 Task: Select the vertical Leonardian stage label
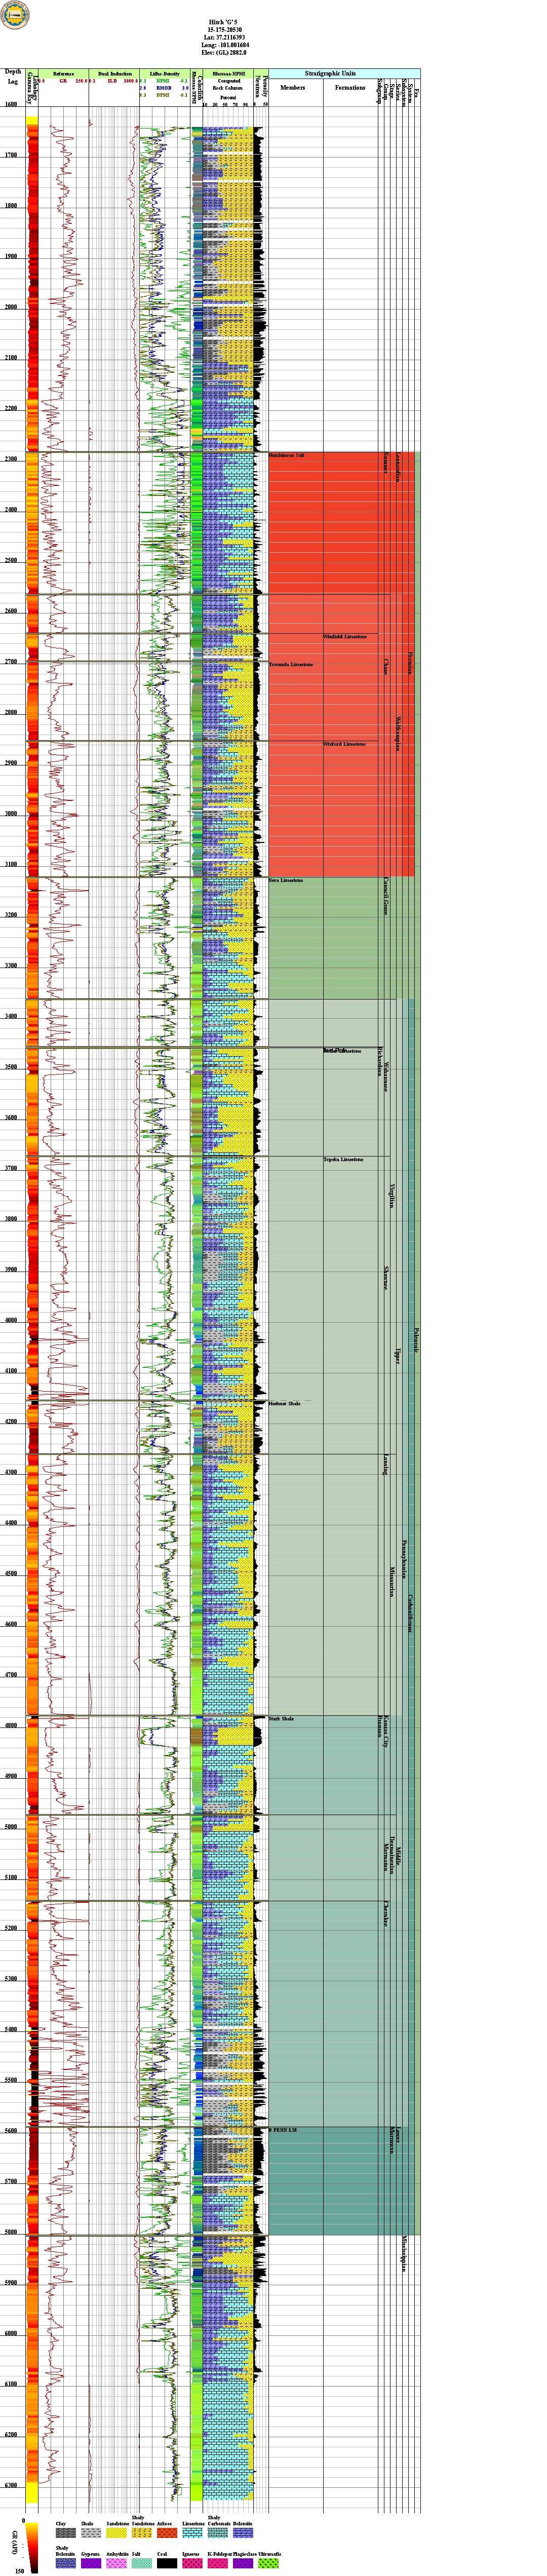[398, 467]
